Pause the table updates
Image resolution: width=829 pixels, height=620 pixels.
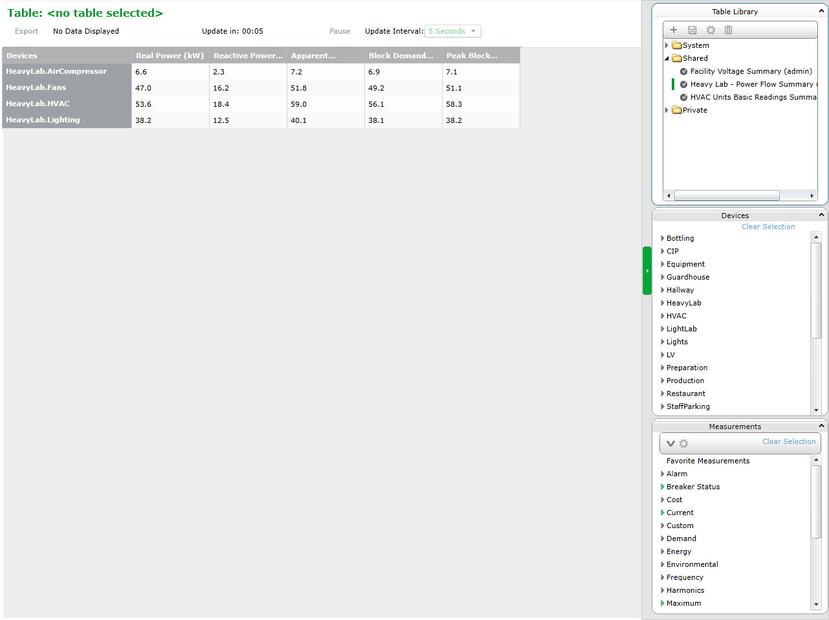[340, 31]
